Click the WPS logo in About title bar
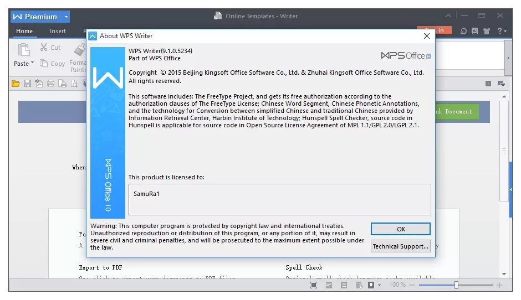Image resolution: width=521 pixels, height=300 pixels. (x=93, y=36)
